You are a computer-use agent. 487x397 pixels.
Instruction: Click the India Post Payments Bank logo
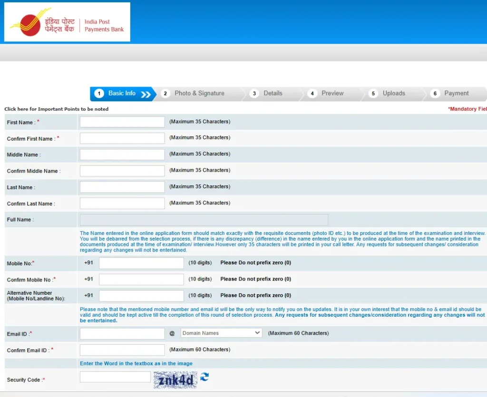pyautogui.click(x=67, y=22)
